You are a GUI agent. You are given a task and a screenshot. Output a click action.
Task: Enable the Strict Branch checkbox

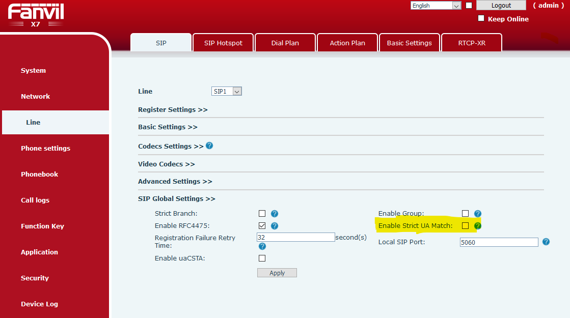(x=262, y=214)
